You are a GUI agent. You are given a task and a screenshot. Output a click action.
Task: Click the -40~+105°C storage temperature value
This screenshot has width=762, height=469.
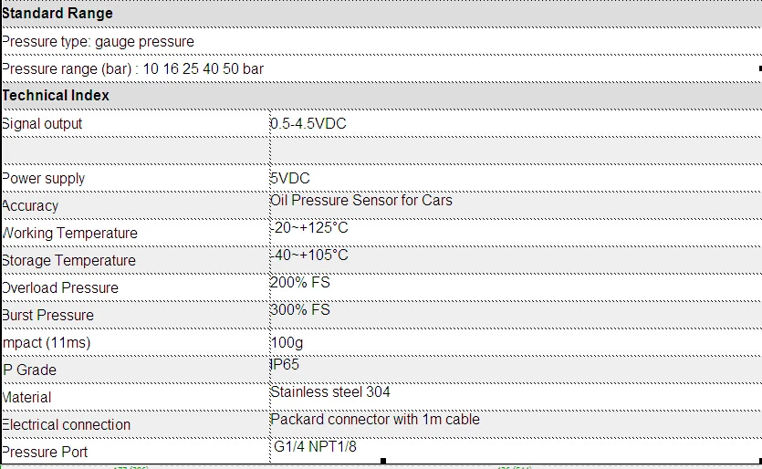coord(309,255)
